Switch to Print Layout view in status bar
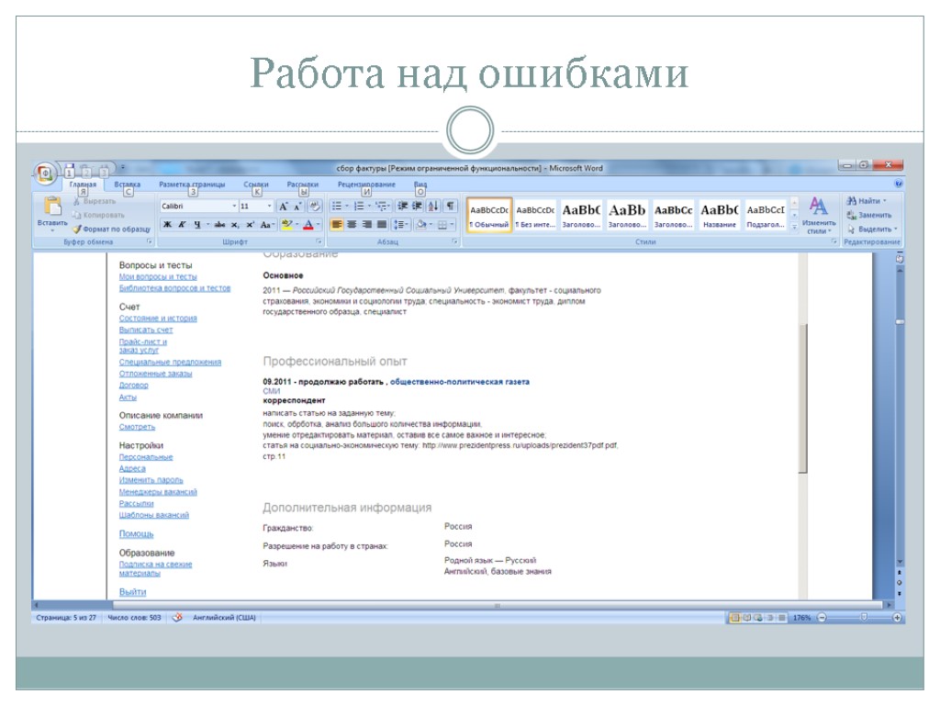This screenshot has height=705, width=940. pos(735,618)
